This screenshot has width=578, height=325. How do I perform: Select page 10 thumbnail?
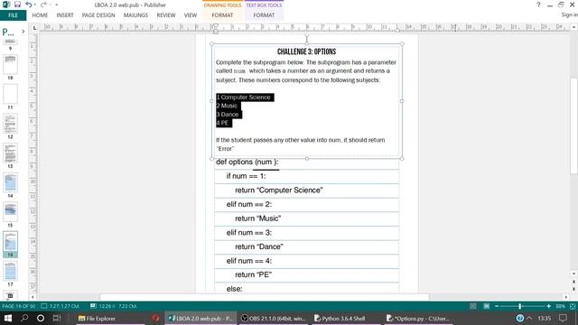coord(10,64)
